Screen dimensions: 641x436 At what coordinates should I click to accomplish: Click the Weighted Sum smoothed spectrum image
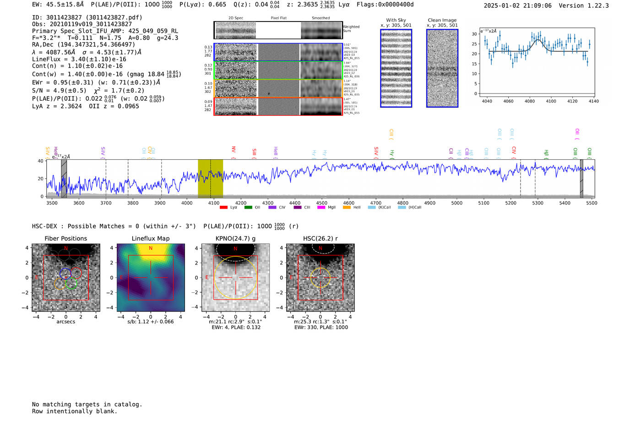pyautogui.click(x=321, y=30)
